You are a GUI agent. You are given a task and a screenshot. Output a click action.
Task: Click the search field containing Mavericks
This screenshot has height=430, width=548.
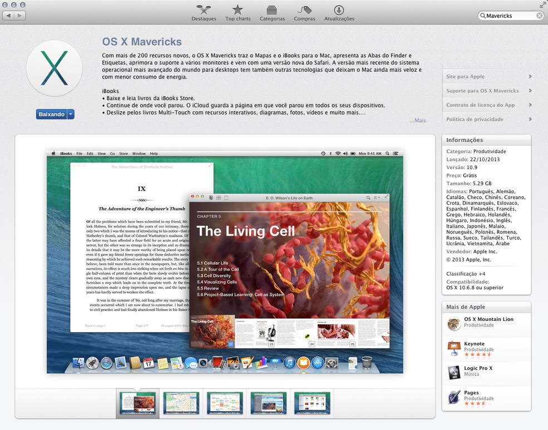pyautogui.click(x=511, y=16)
